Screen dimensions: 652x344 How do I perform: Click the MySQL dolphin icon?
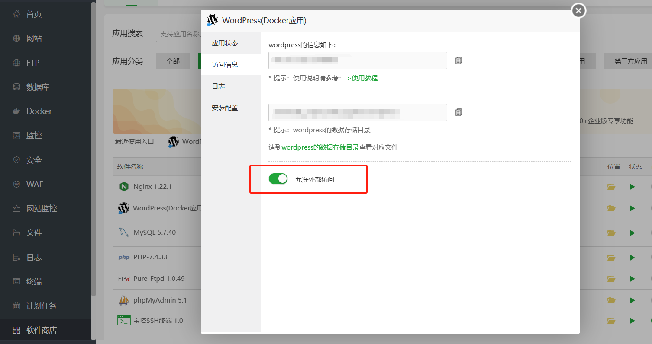pos(124,233)
